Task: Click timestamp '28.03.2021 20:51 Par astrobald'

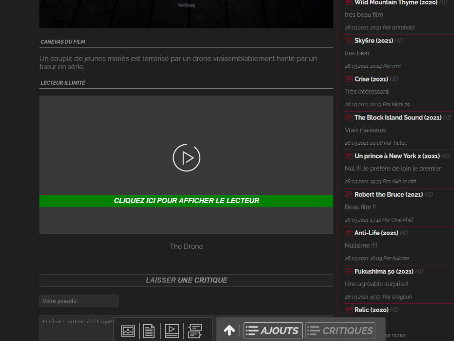Action: pos(380,27)
